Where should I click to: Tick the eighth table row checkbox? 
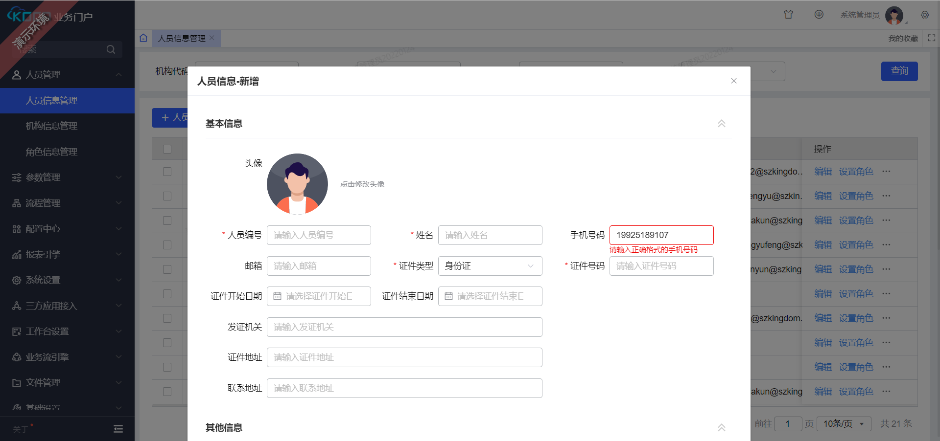click(167, 343)
